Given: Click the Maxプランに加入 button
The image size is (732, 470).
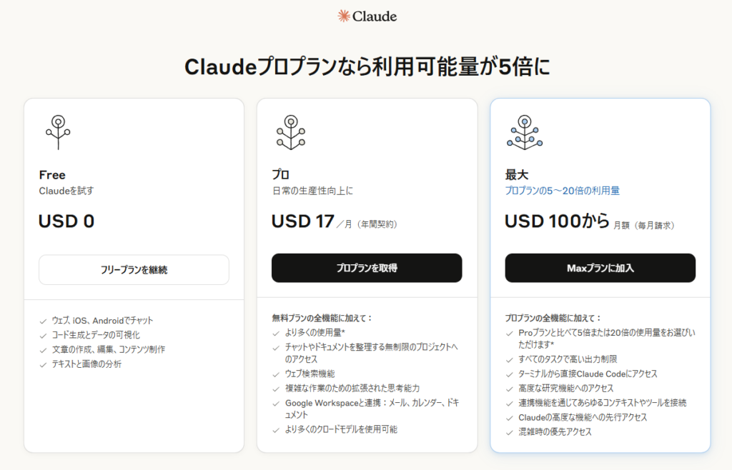Looking at the screenshot, I should pos(600,268).
